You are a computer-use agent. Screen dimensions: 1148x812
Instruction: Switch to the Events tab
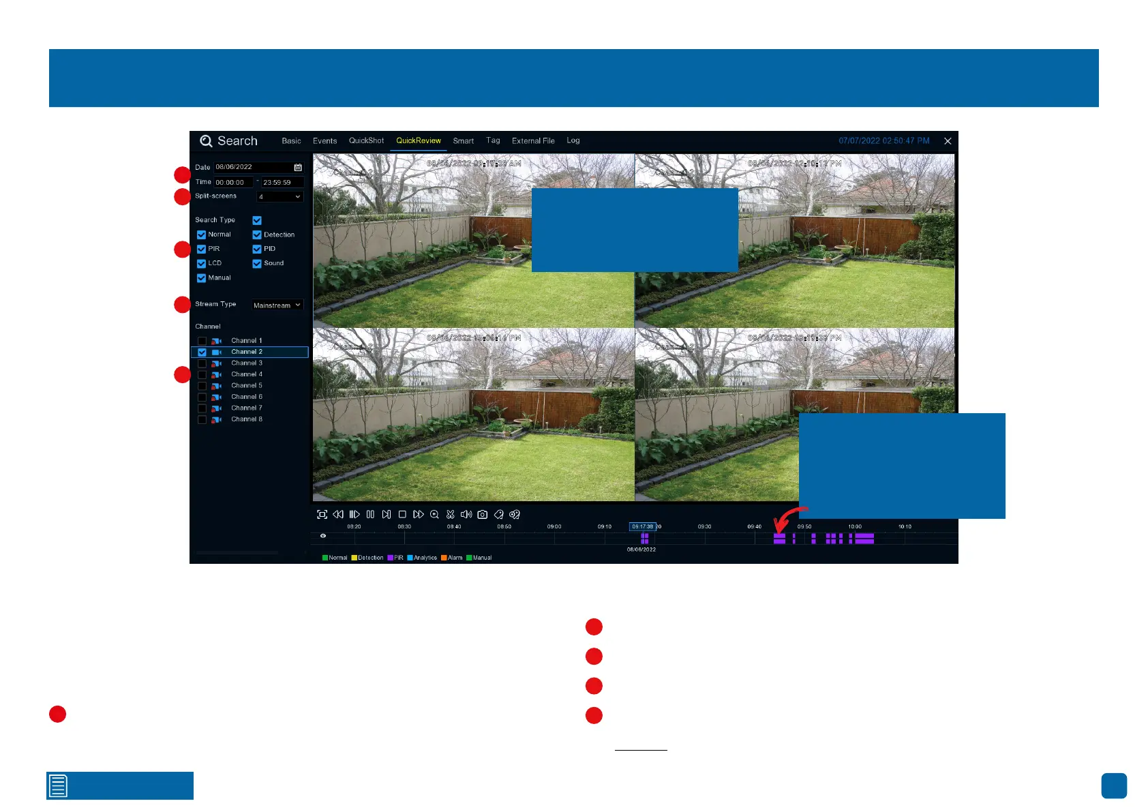tap(324, 141)
